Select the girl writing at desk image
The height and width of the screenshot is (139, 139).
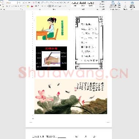(52, 28)
